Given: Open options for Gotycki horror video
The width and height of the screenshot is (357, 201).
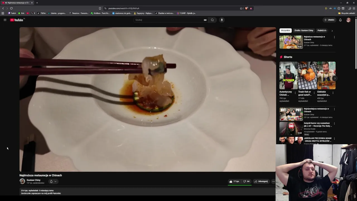Looking at the screenshot, I should [x=334, y=123].
